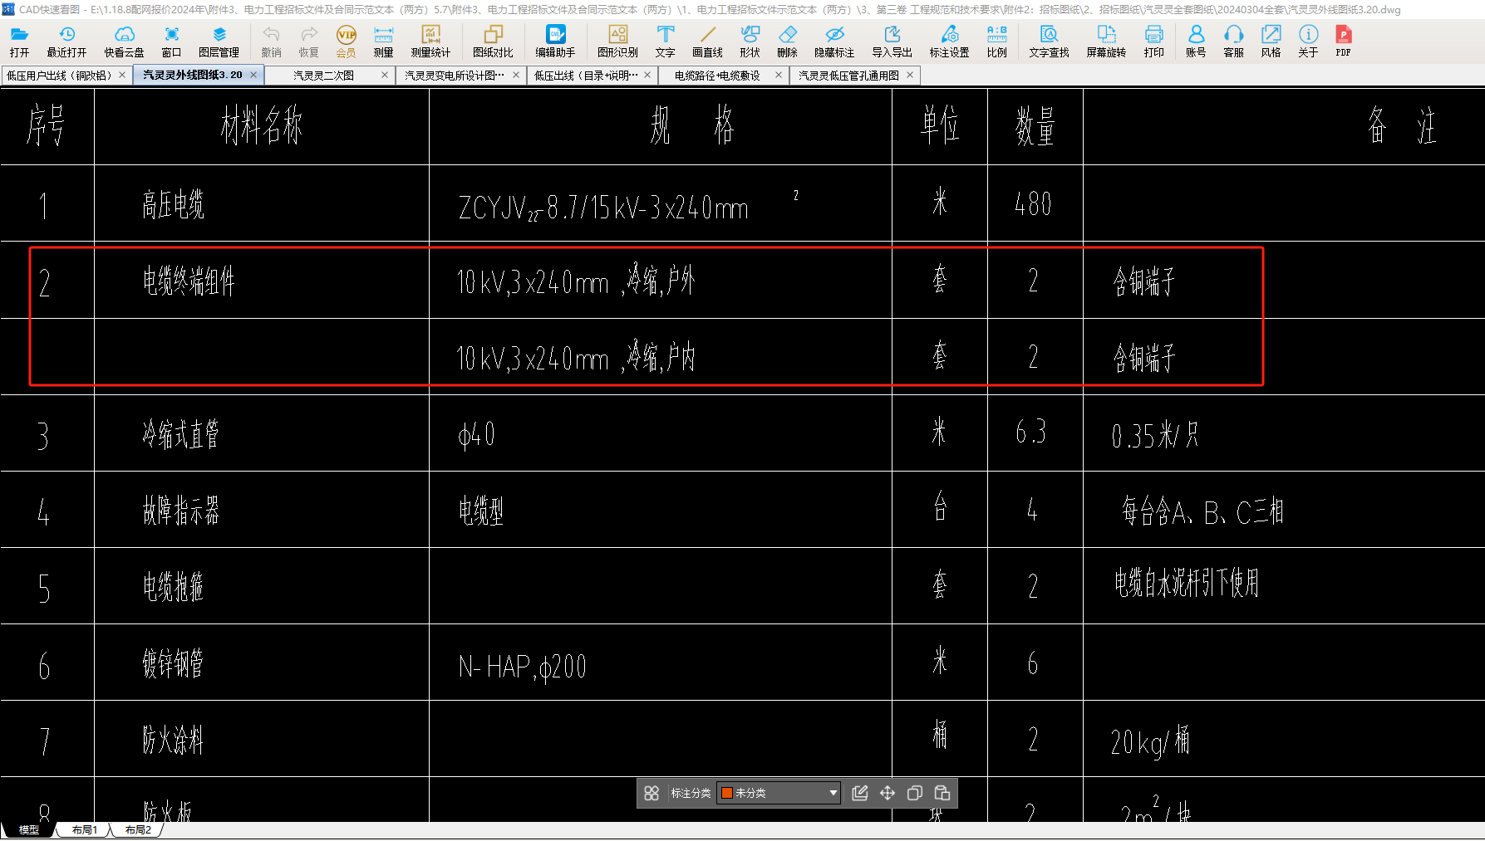Close the 电缆路径+电缆敷设 tab

pos(779,75)
